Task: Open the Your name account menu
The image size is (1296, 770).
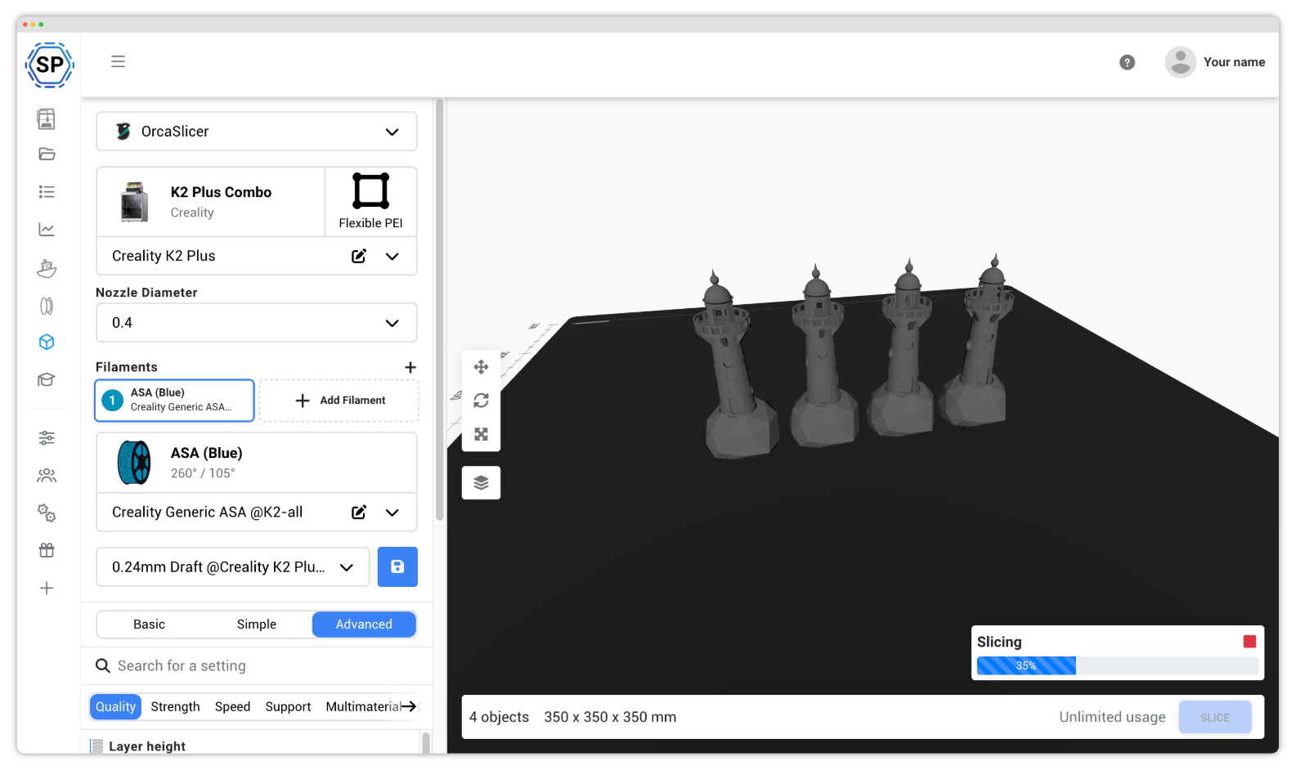Action: (1215, 62)
